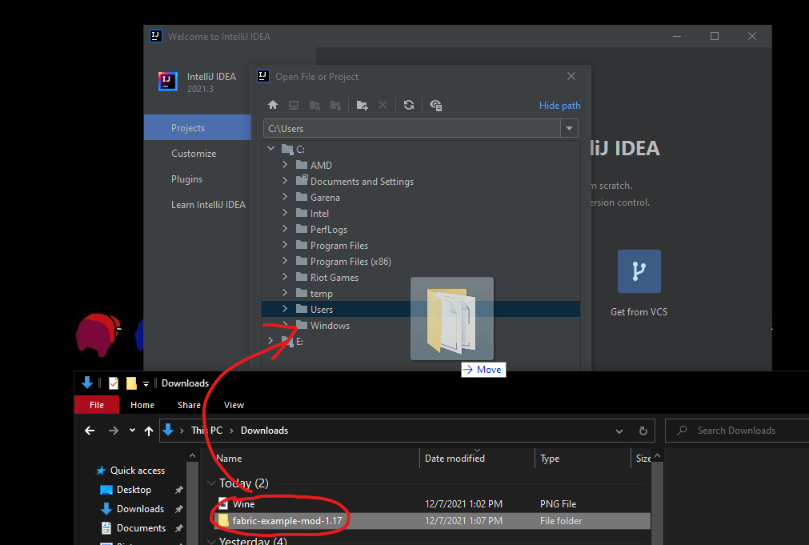This screenshot has height=545, width=809.
Task: Click the Get from VCS branch icon
Action: [x=639, y=271]
